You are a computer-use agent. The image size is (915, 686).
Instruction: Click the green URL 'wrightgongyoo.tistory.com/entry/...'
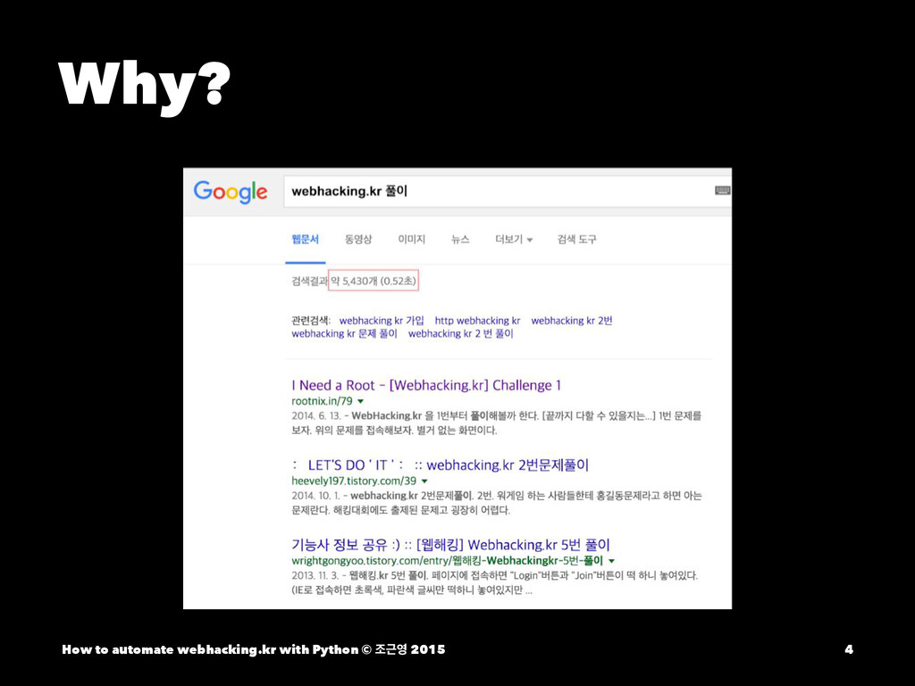(447, 561)
